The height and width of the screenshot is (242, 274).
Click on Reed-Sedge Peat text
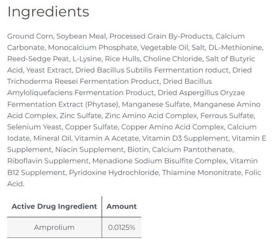click(x=39, y=59)
